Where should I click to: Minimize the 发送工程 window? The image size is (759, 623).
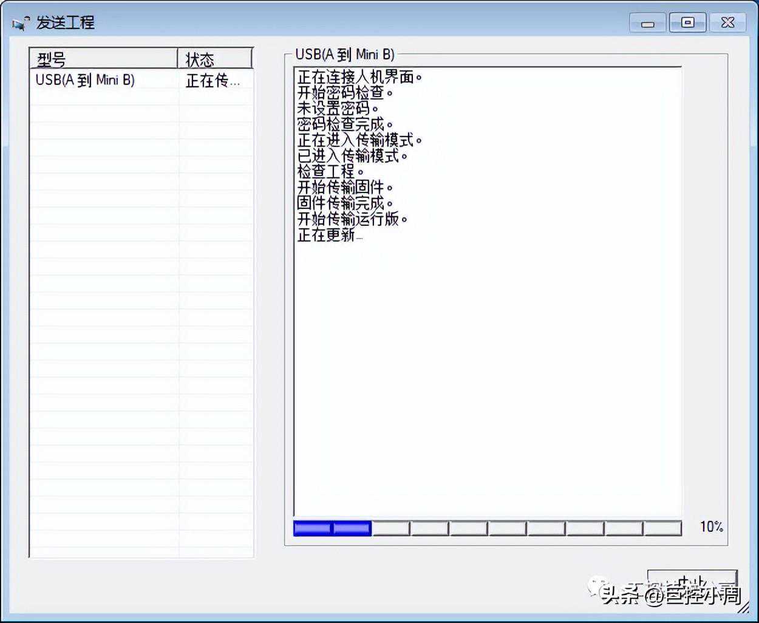(648, 24)
